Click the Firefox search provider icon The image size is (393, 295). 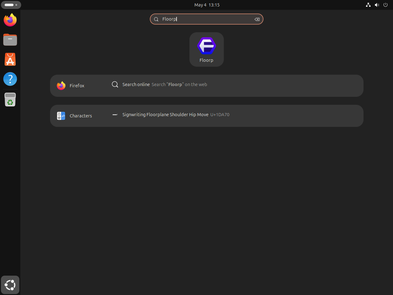[x=61, y=86]
